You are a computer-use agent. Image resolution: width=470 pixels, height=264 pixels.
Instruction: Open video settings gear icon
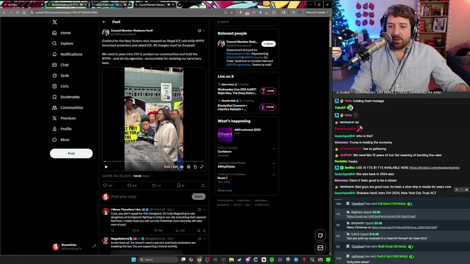tap(188, 167)
